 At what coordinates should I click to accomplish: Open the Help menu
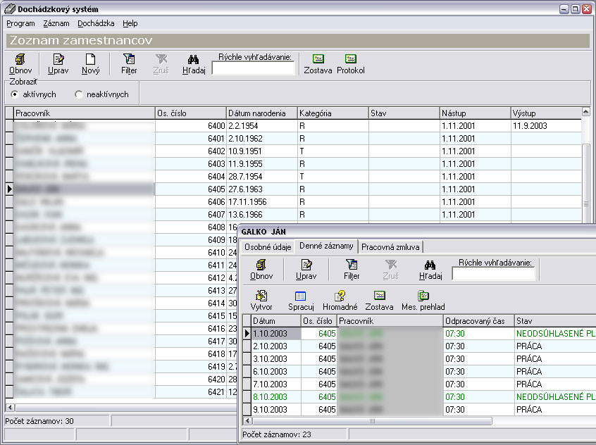click(x=130, y=23)
